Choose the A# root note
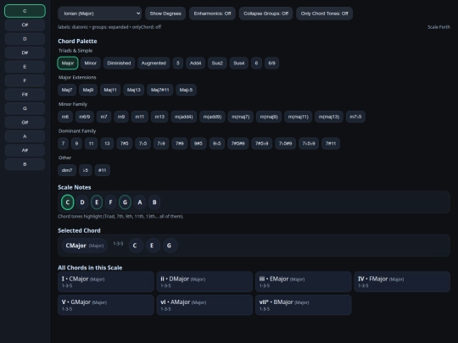The width and height of the screenshot is (458, 343). pyautogui.click(x=25, y=150)
